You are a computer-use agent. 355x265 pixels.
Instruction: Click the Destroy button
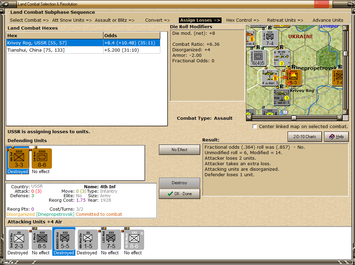(180, 183)
